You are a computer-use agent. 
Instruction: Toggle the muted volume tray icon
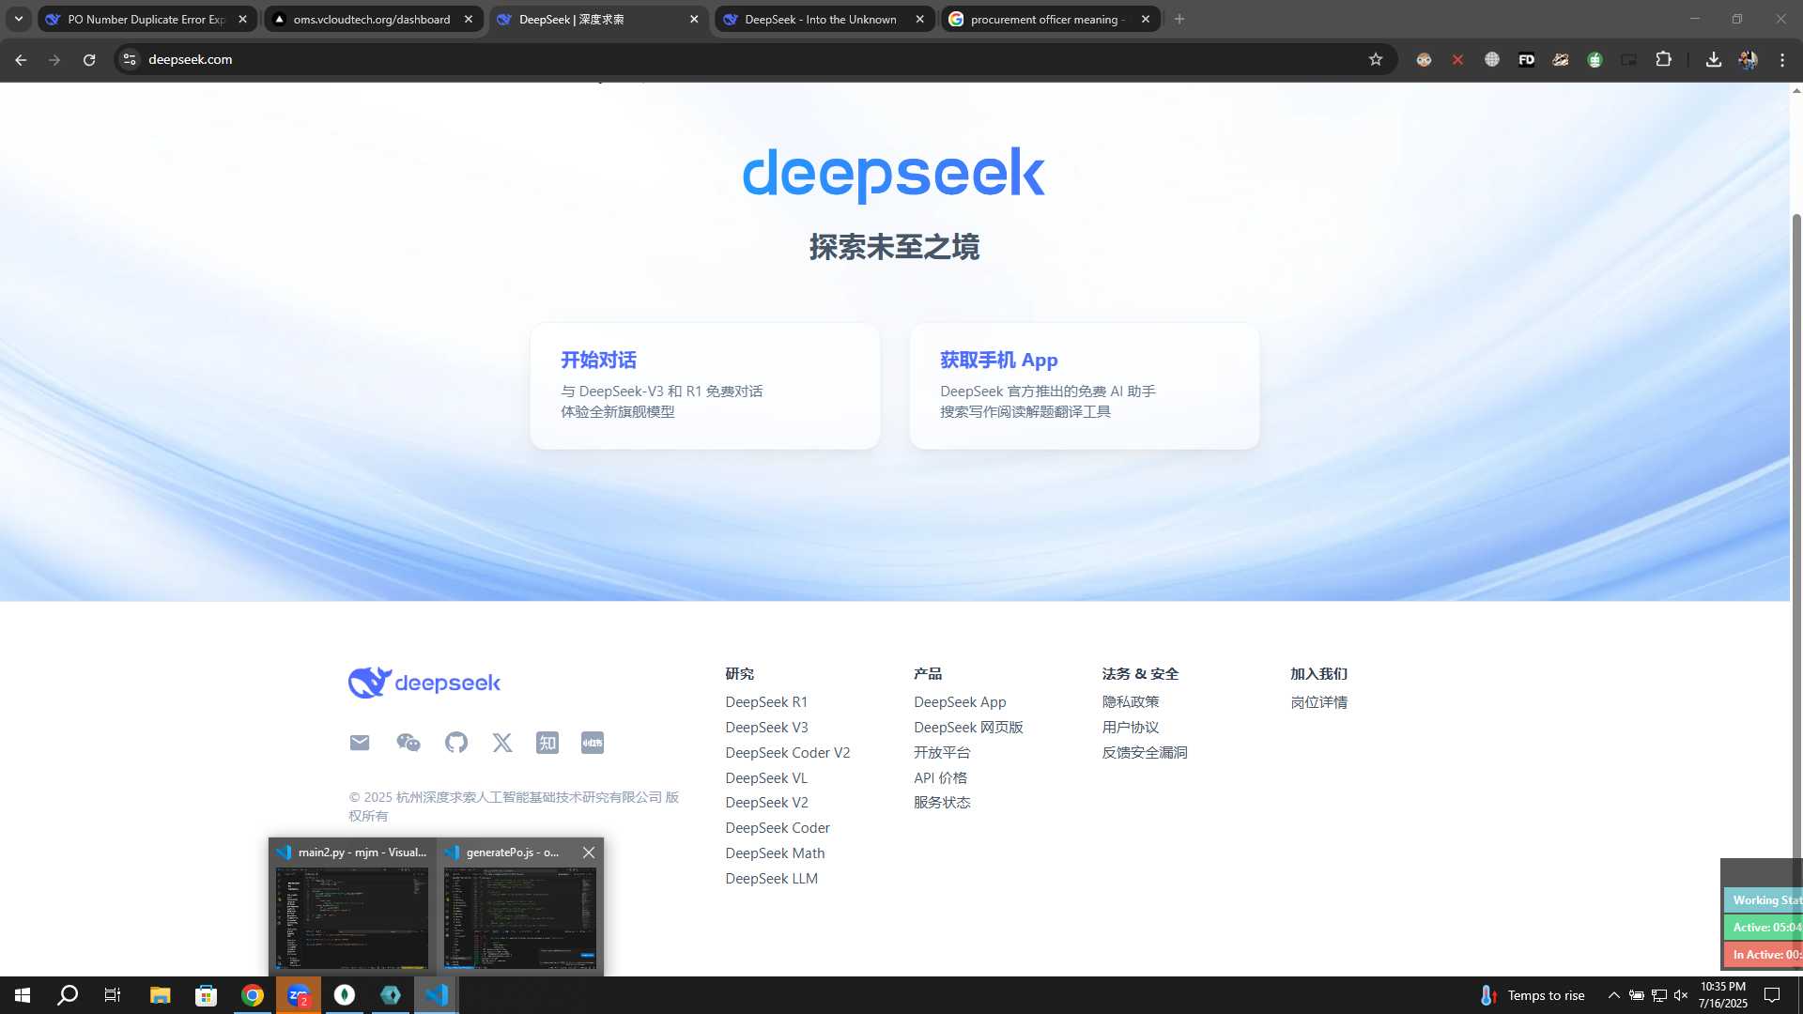click(1681, 995)
